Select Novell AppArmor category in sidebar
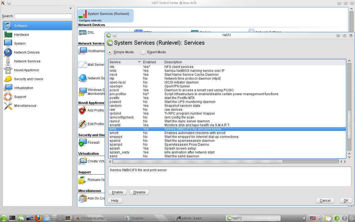Screen dimensions: 355x222 click(37, 70)
